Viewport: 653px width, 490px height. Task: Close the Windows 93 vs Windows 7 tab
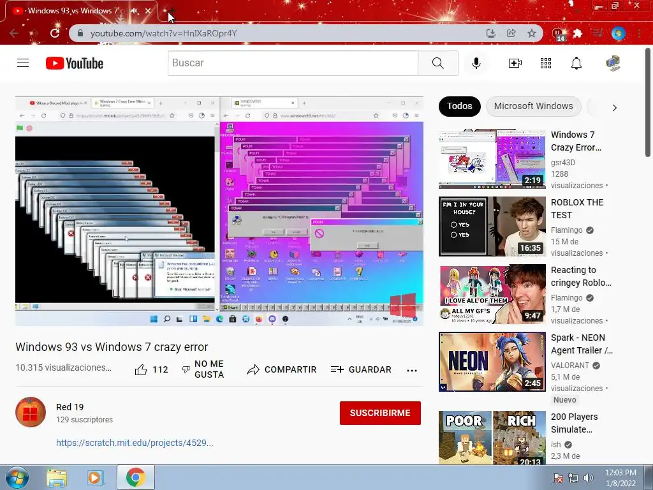(x=148, y=11)
